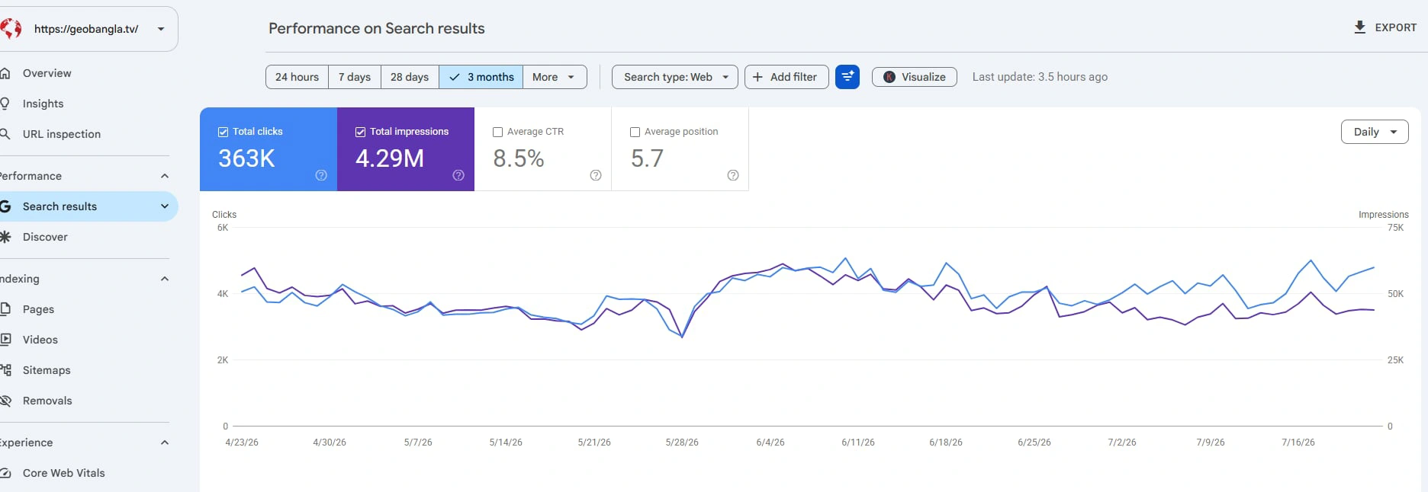Click the Google G icon beside Search results

coord(5,206)
